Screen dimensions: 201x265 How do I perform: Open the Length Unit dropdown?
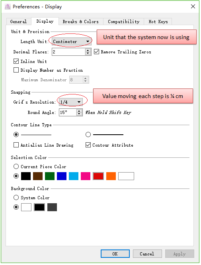click(x=72, y=41)
